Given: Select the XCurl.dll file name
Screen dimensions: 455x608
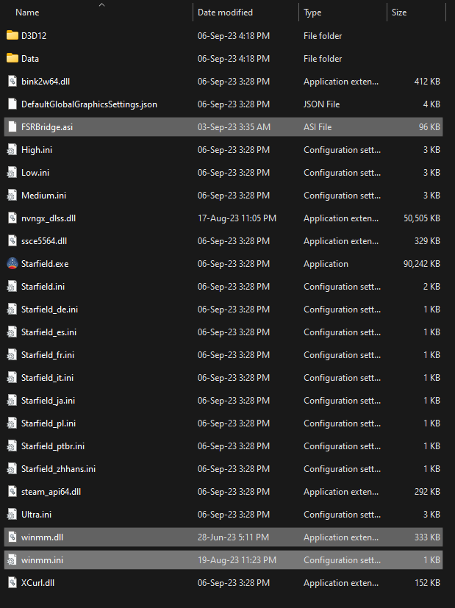Looking at the screenshot, I should pyautogui.click(x=37, y=583).
